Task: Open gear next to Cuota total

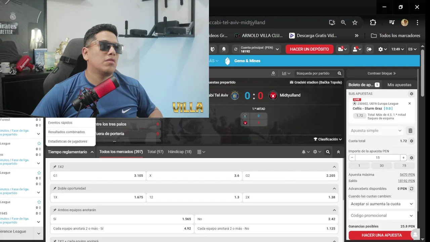Action: click(412, 141)
